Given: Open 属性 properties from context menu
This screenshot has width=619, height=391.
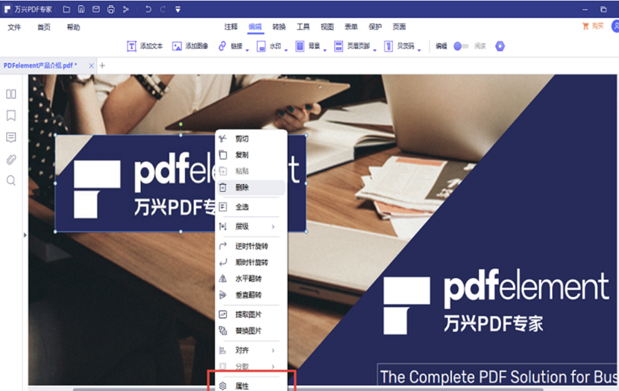Looking at the screenshot, I should [251, 386].
